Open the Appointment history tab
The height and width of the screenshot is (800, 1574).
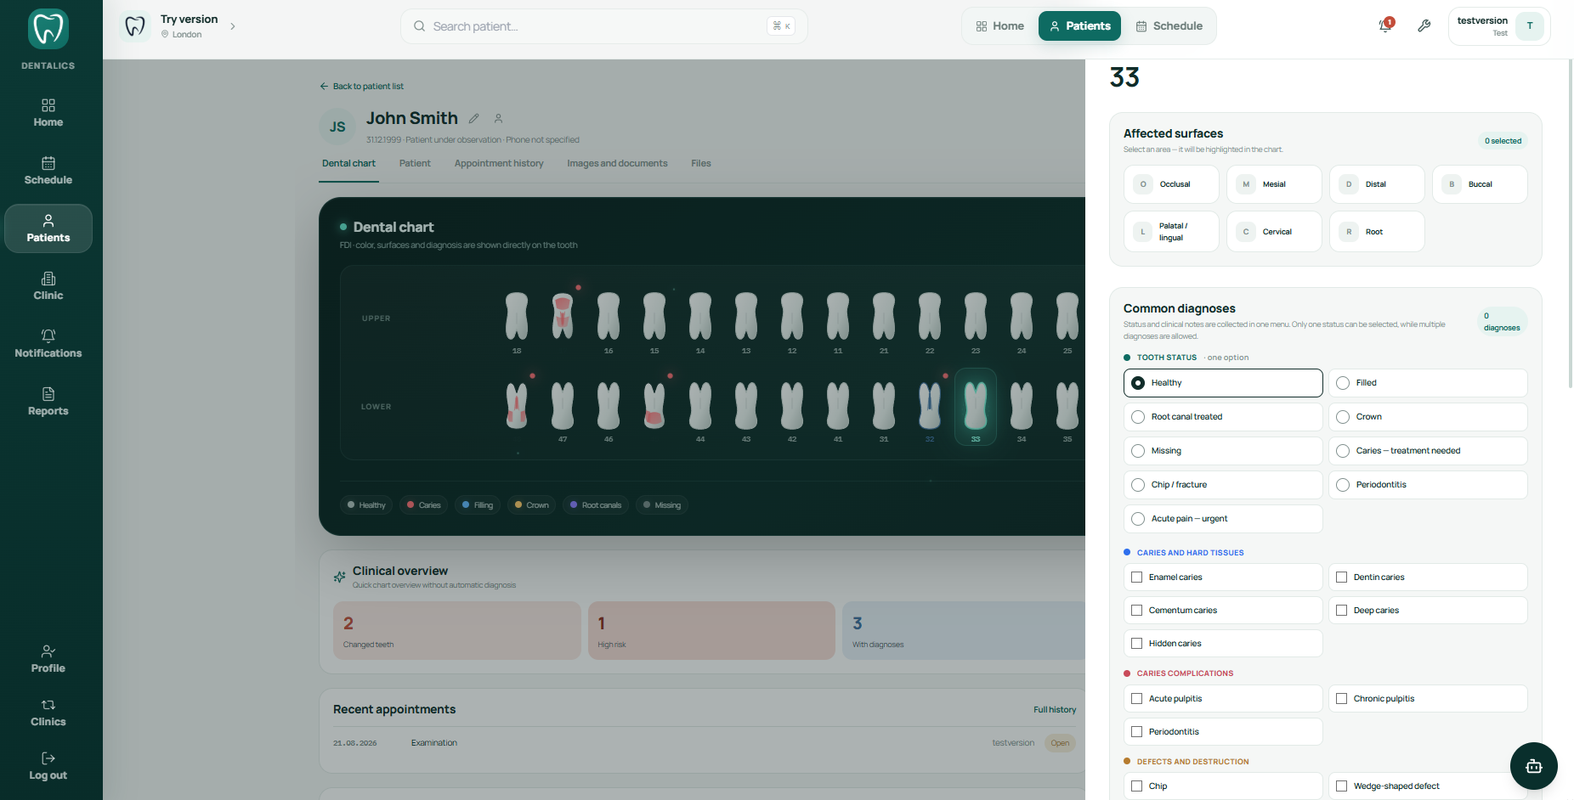pos(499,163)
